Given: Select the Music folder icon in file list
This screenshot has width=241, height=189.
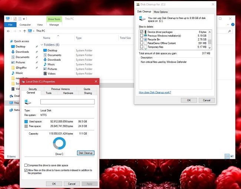Looking at the screenshot, I should point(45,64).
